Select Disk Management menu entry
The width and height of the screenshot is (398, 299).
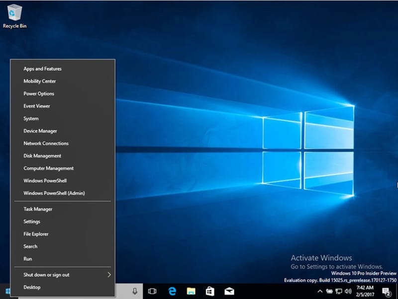42,156
